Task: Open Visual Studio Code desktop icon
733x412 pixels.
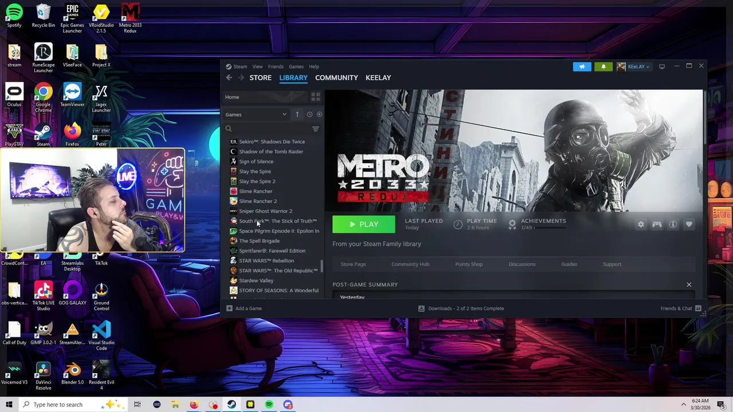Action: point(101,336)
